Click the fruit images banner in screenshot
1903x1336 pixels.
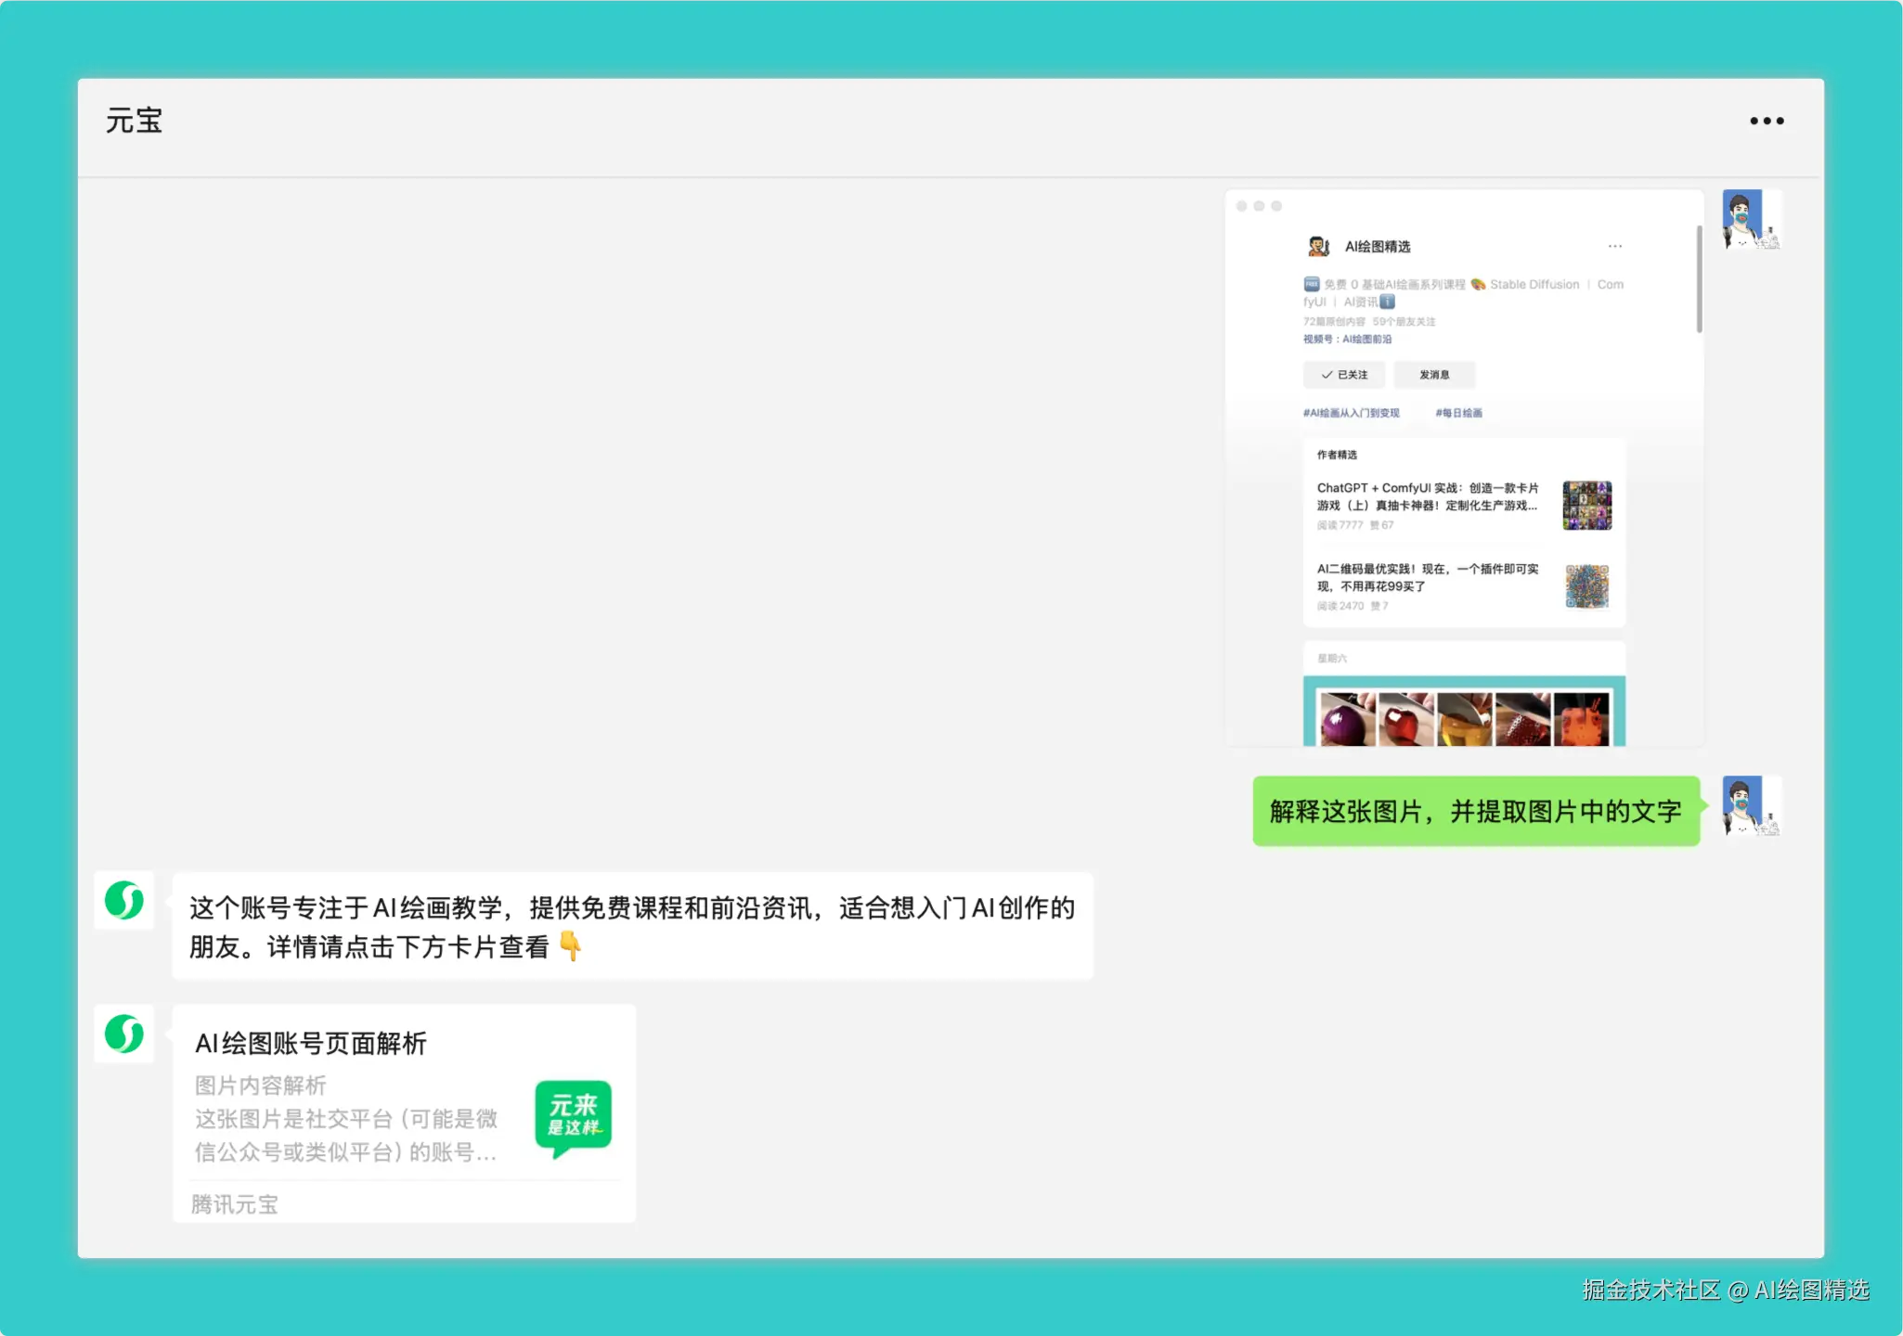[1464, 712]
